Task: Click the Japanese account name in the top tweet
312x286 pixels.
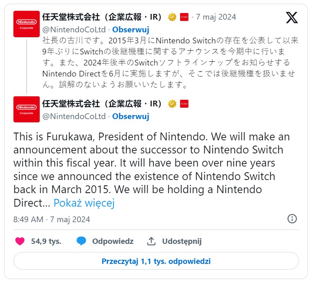Action: click(104, 17)
